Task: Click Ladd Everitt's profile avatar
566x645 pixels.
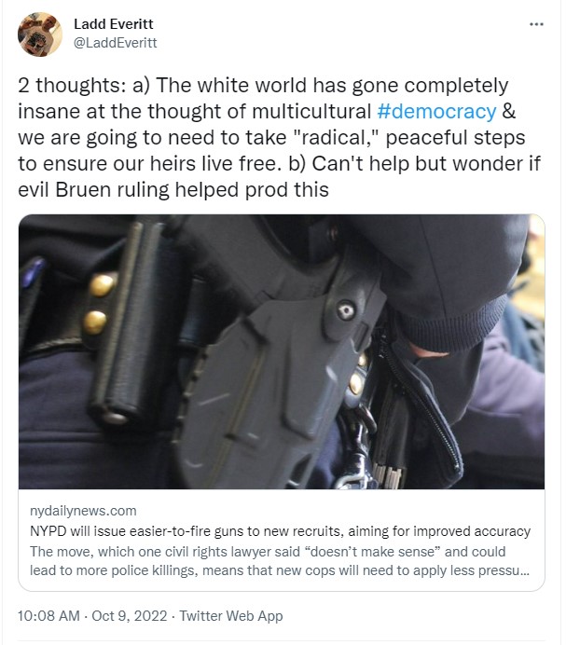Action: 39,34
